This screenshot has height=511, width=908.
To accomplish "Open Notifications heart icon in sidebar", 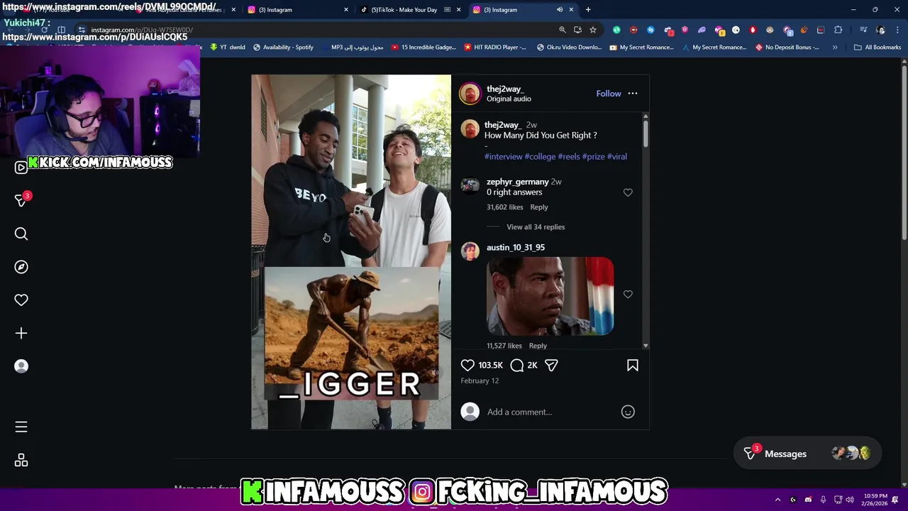I will coord(21,300).
